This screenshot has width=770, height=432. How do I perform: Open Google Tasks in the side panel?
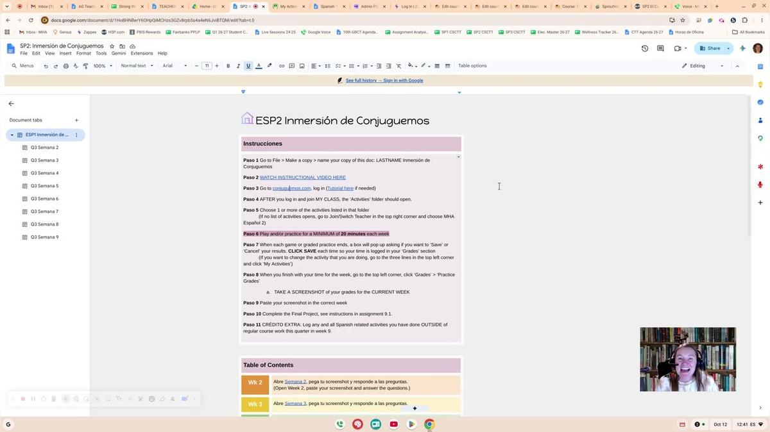760,102
